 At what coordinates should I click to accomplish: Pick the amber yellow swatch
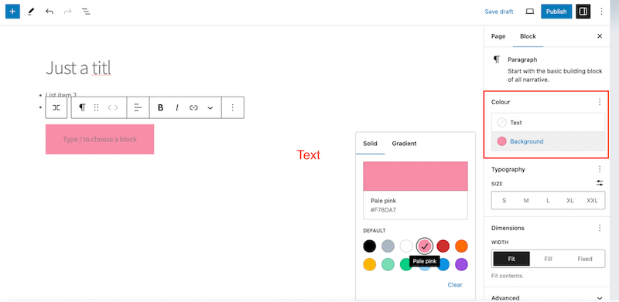pos(370,265)
